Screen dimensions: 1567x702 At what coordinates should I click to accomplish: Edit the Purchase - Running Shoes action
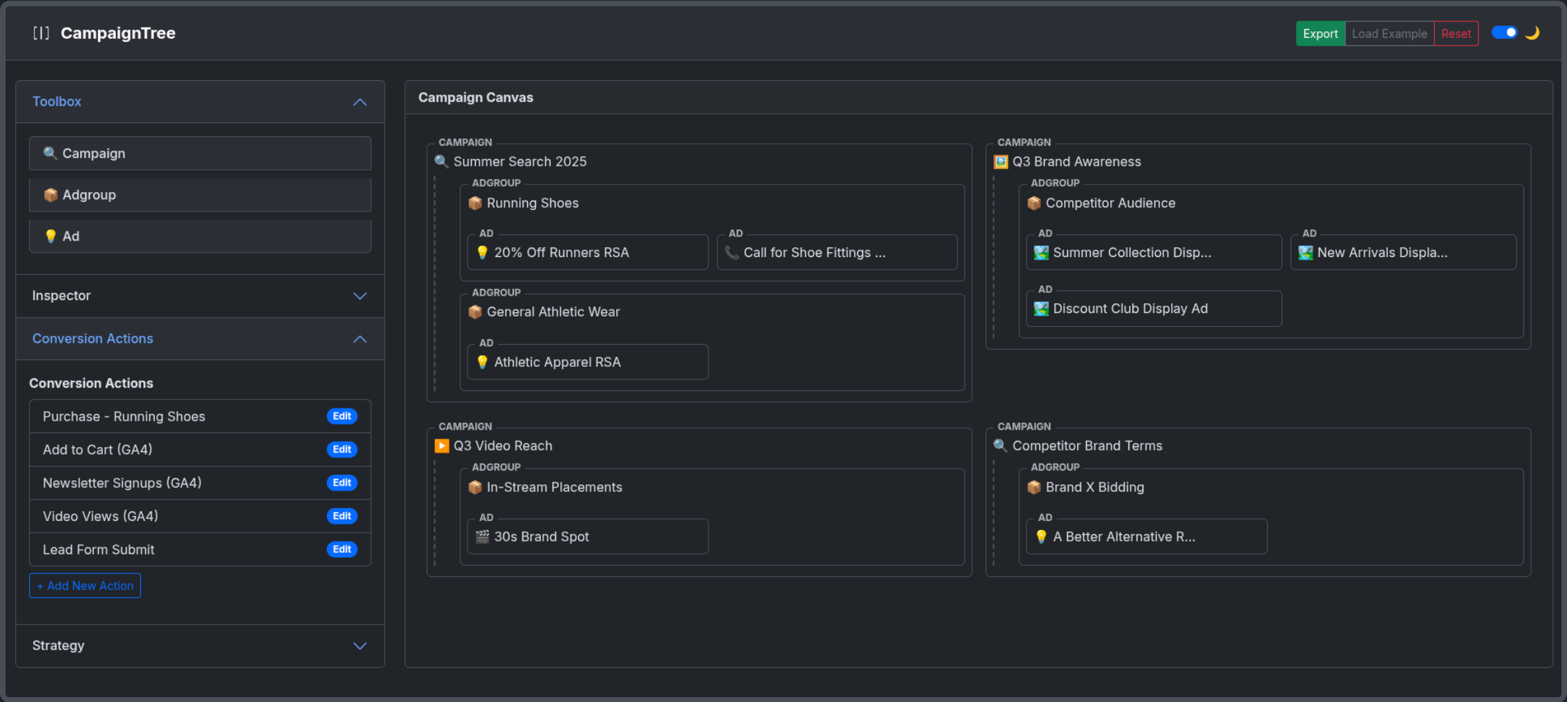click(x=342, y=417)
